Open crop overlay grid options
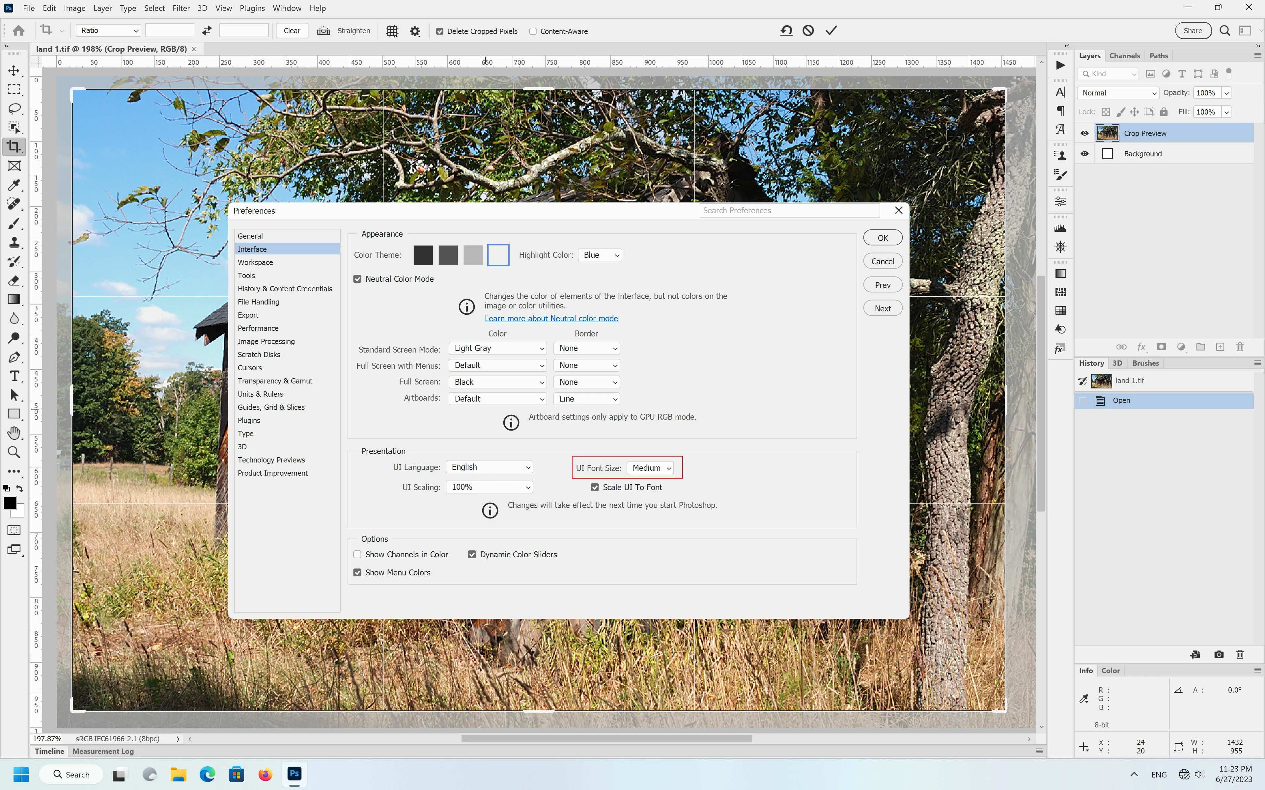This screenshot has height=790, width=1265. click(x=392, y=31)
